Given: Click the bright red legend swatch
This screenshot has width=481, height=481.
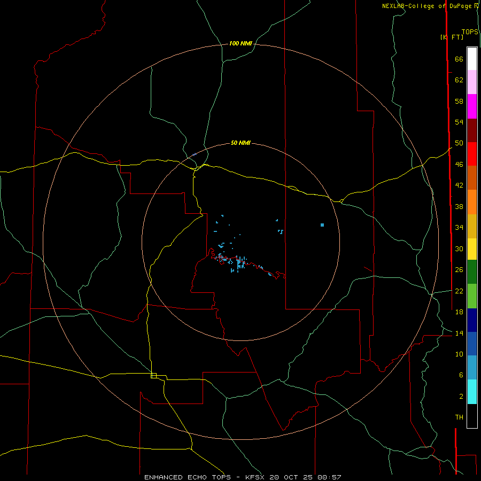Looking at the screenshot, I should (472, 154).
